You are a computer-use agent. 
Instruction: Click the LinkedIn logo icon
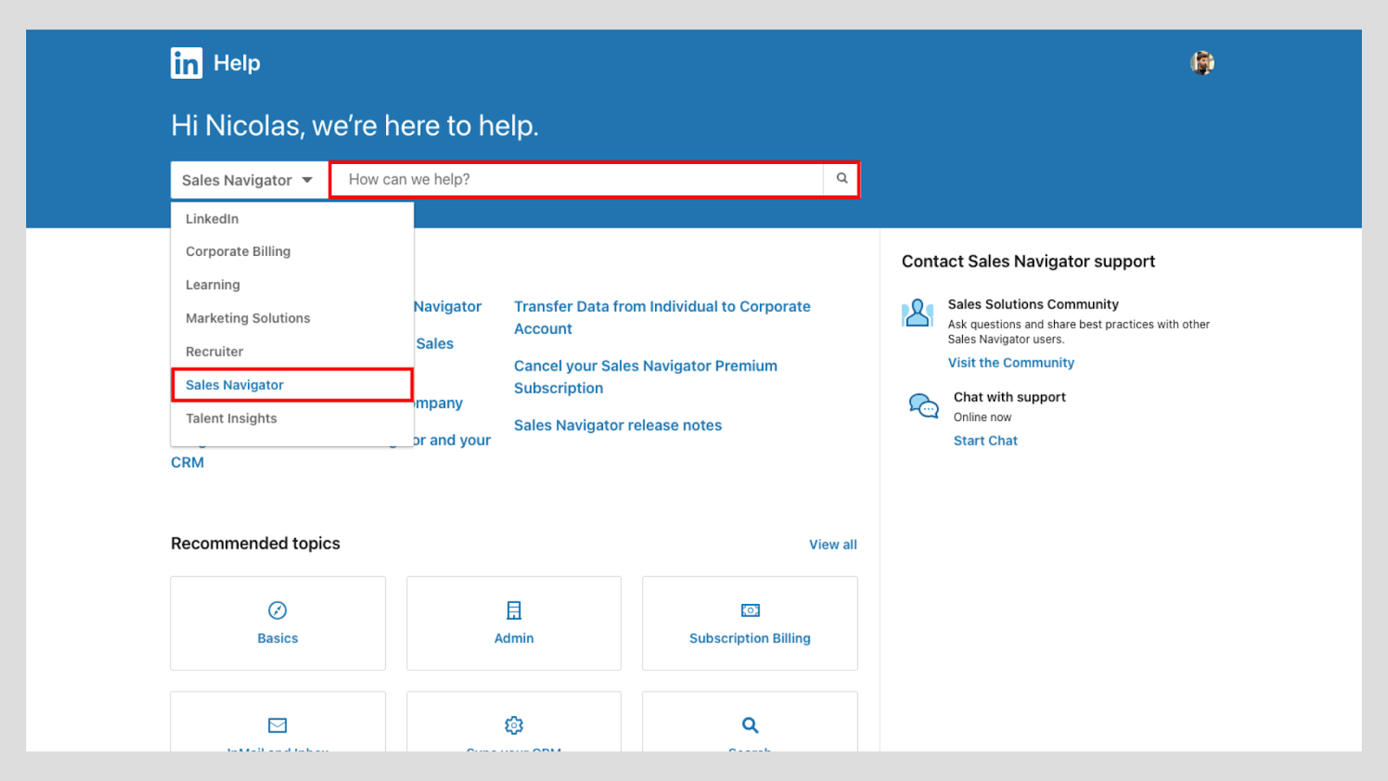(x=187, y=62)
